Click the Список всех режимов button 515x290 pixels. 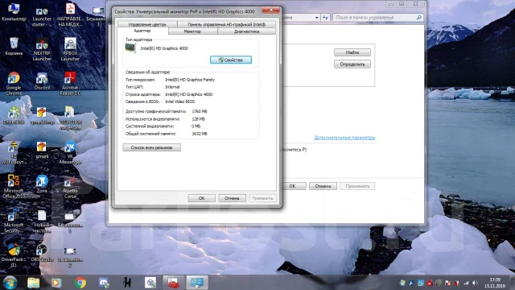[x=152, y=147]
